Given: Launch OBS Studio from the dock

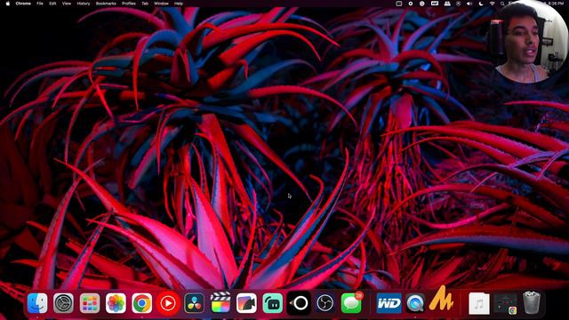Looking at the screenshot, I should click(x=325, y=302).
